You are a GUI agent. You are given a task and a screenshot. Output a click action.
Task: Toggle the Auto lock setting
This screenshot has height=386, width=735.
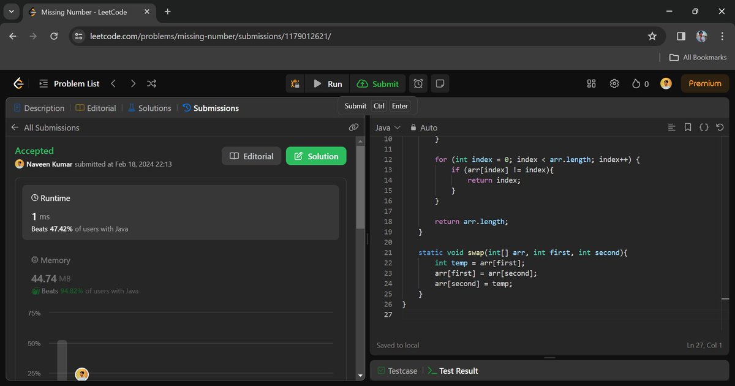pos(424,127)
